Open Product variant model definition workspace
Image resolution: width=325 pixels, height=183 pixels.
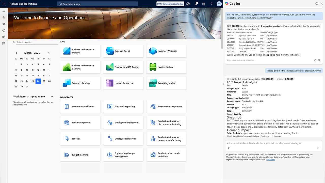(x=167, y=155)
